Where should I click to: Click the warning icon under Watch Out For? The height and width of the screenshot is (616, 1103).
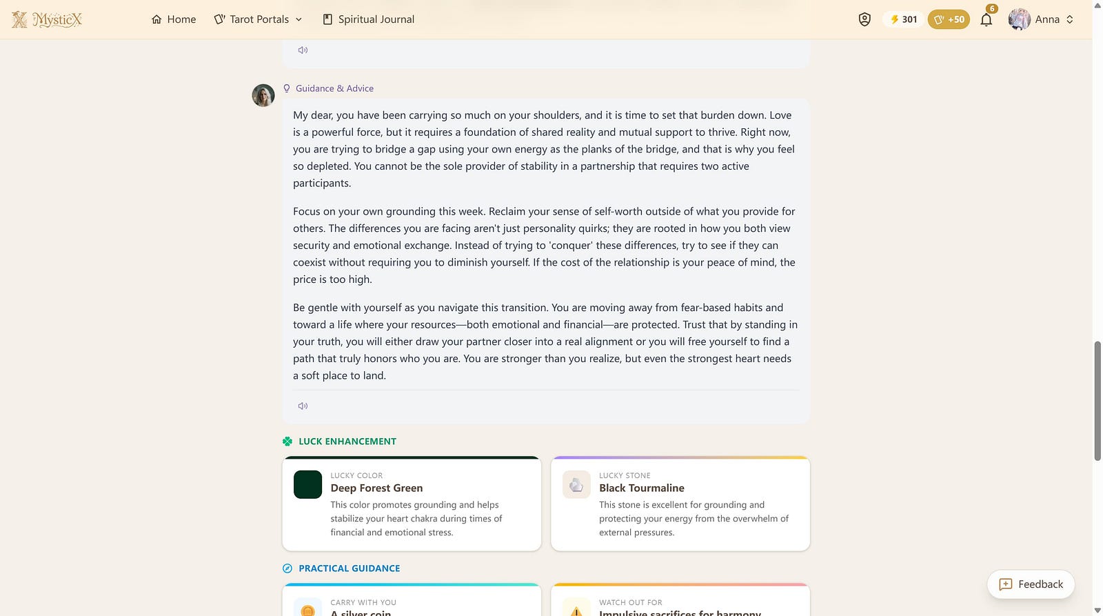pos(576,608)
